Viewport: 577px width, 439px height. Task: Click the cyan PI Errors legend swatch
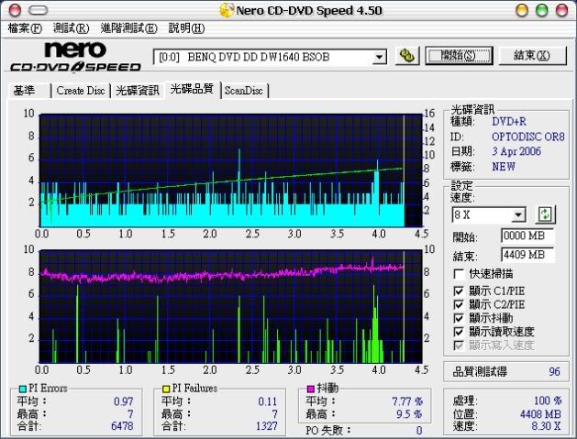tap(23, 389)
